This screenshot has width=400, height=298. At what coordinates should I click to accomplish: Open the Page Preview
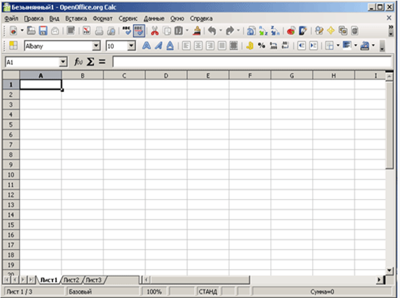[x=111, y=31]
